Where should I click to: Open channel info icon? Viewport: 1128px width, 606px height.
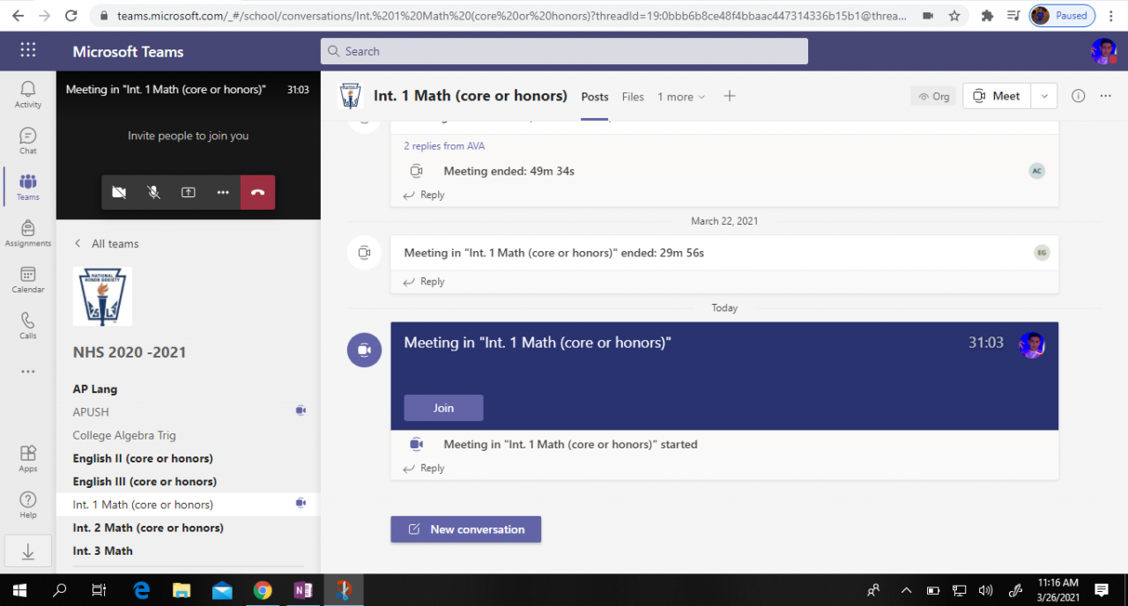coord(1078,96)
